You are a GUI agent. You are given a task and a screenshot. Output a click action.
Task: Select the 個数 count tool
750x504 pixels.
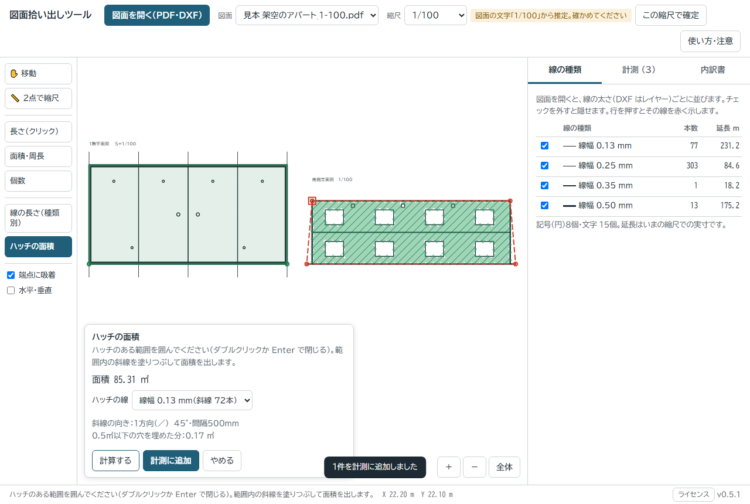click(x=38, y=181)
